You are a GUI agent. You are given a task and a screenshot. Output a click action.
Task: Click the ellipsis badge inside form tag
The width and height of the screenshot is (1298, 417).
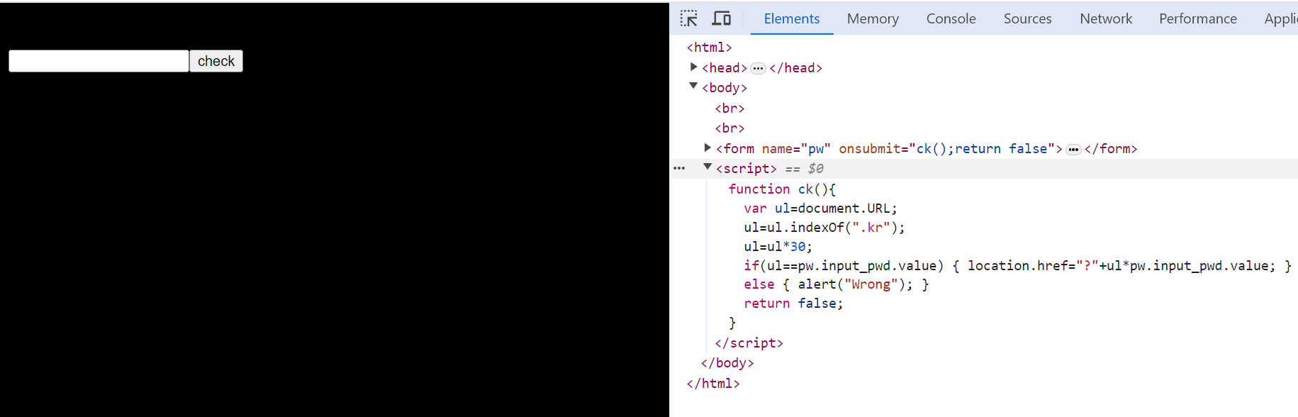[x=1073, y=150]
